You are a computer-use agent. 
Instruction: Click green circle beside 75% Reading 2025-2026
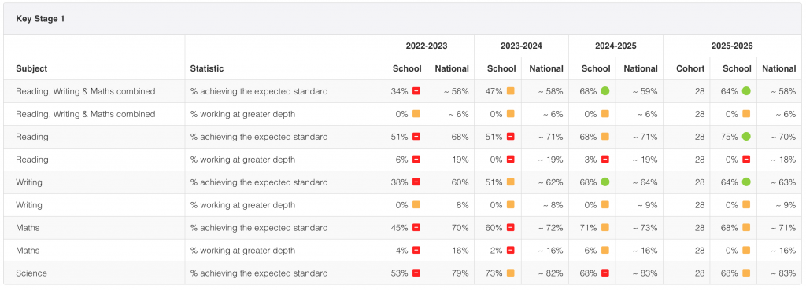746,137
